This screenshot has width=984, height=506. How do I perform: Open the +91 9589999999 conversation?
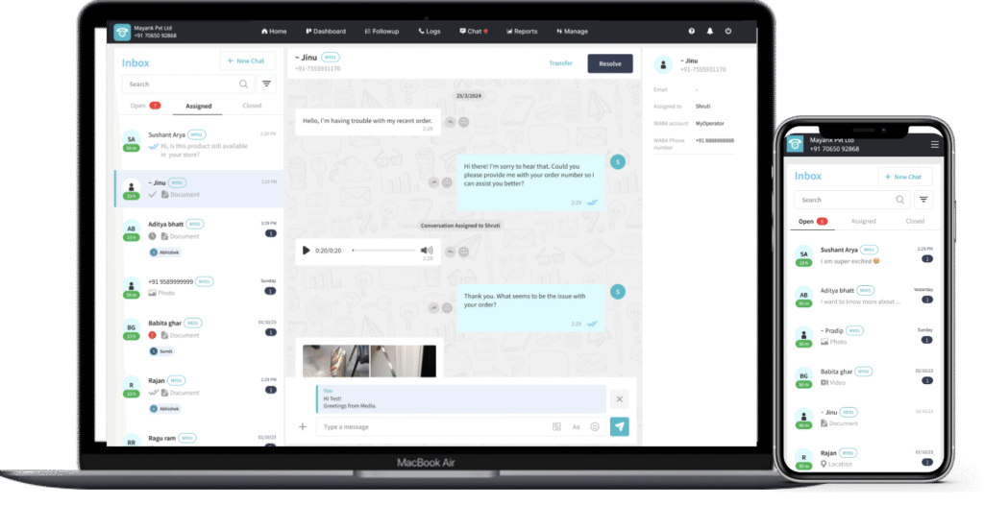point(200,286)
